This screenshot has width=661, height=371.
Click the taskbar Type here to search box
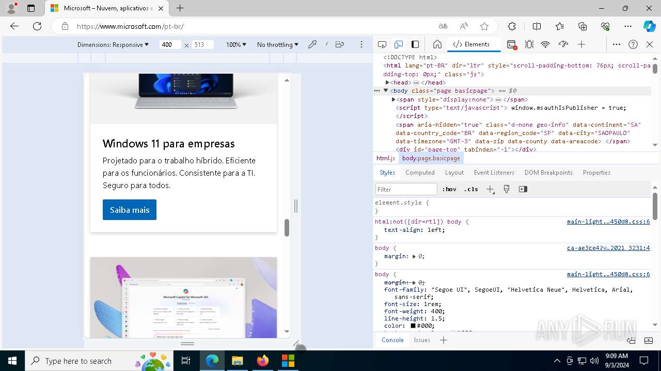pos(100,361)
